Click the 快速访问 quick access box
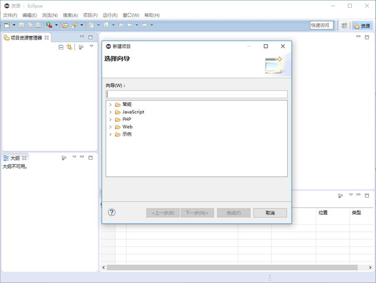 [322, 25]
